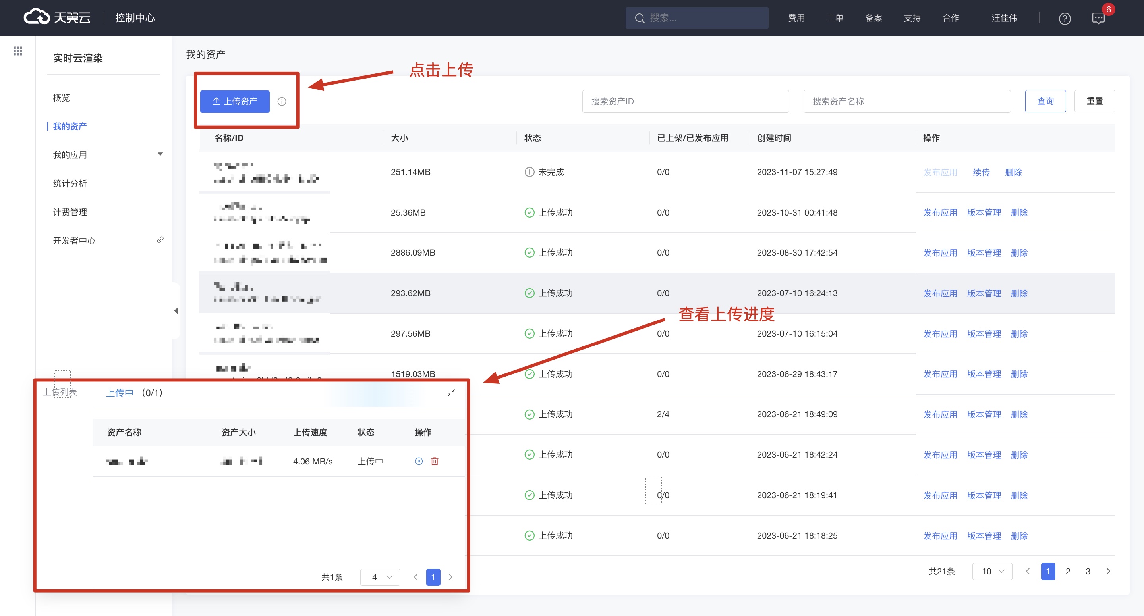Open 统计分析 menu item
The width and height of the screenshot is (1144, 616).
pos(70,183)
